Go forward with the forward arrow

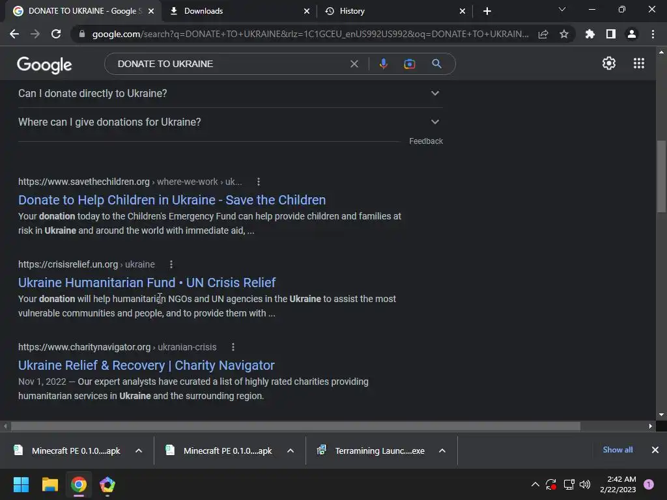click(35, 34)
